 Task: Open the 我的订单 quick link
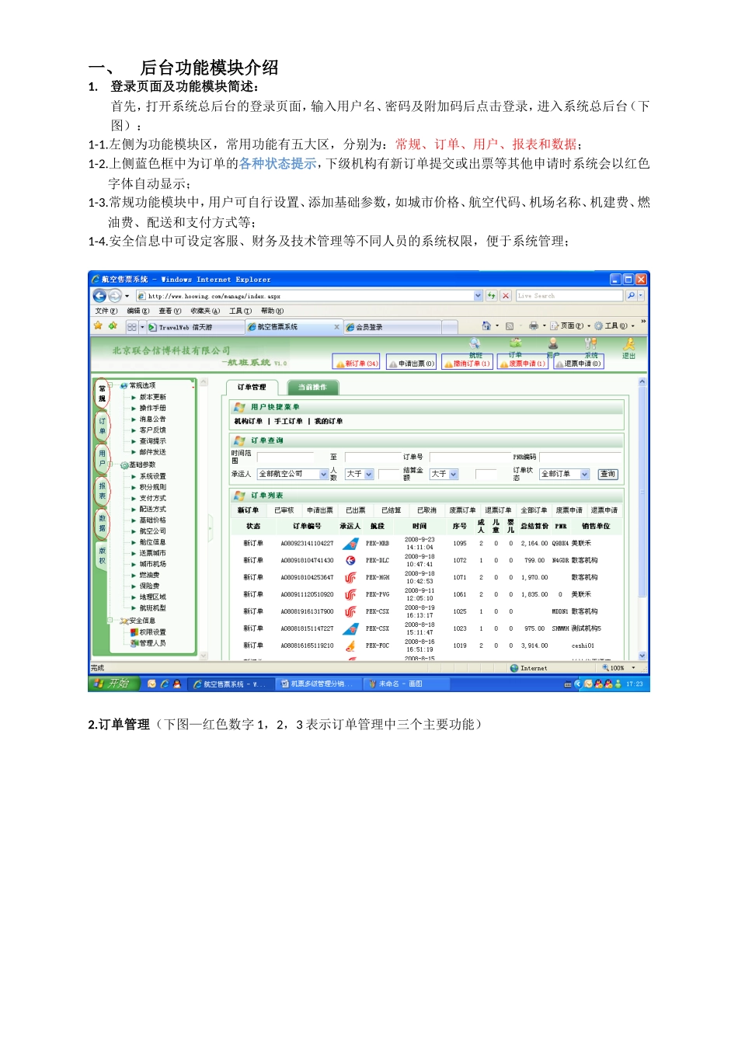coord(329,421)
